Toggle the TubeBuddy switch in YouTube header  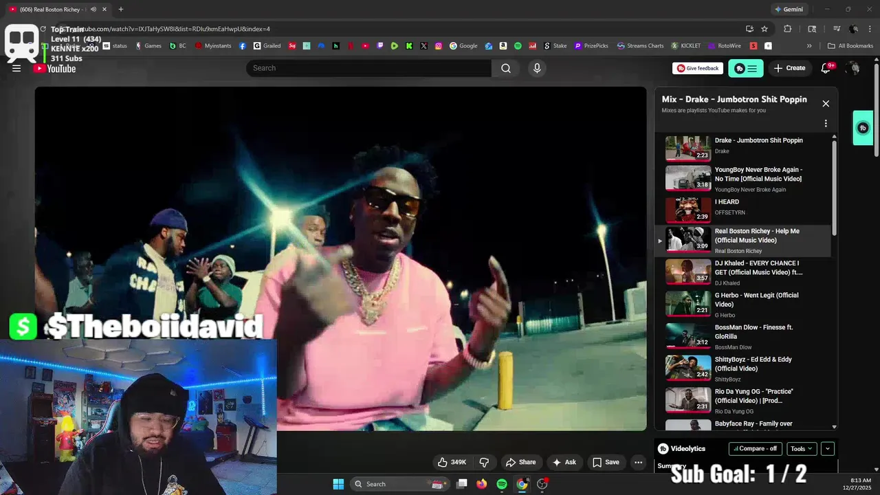746,68
